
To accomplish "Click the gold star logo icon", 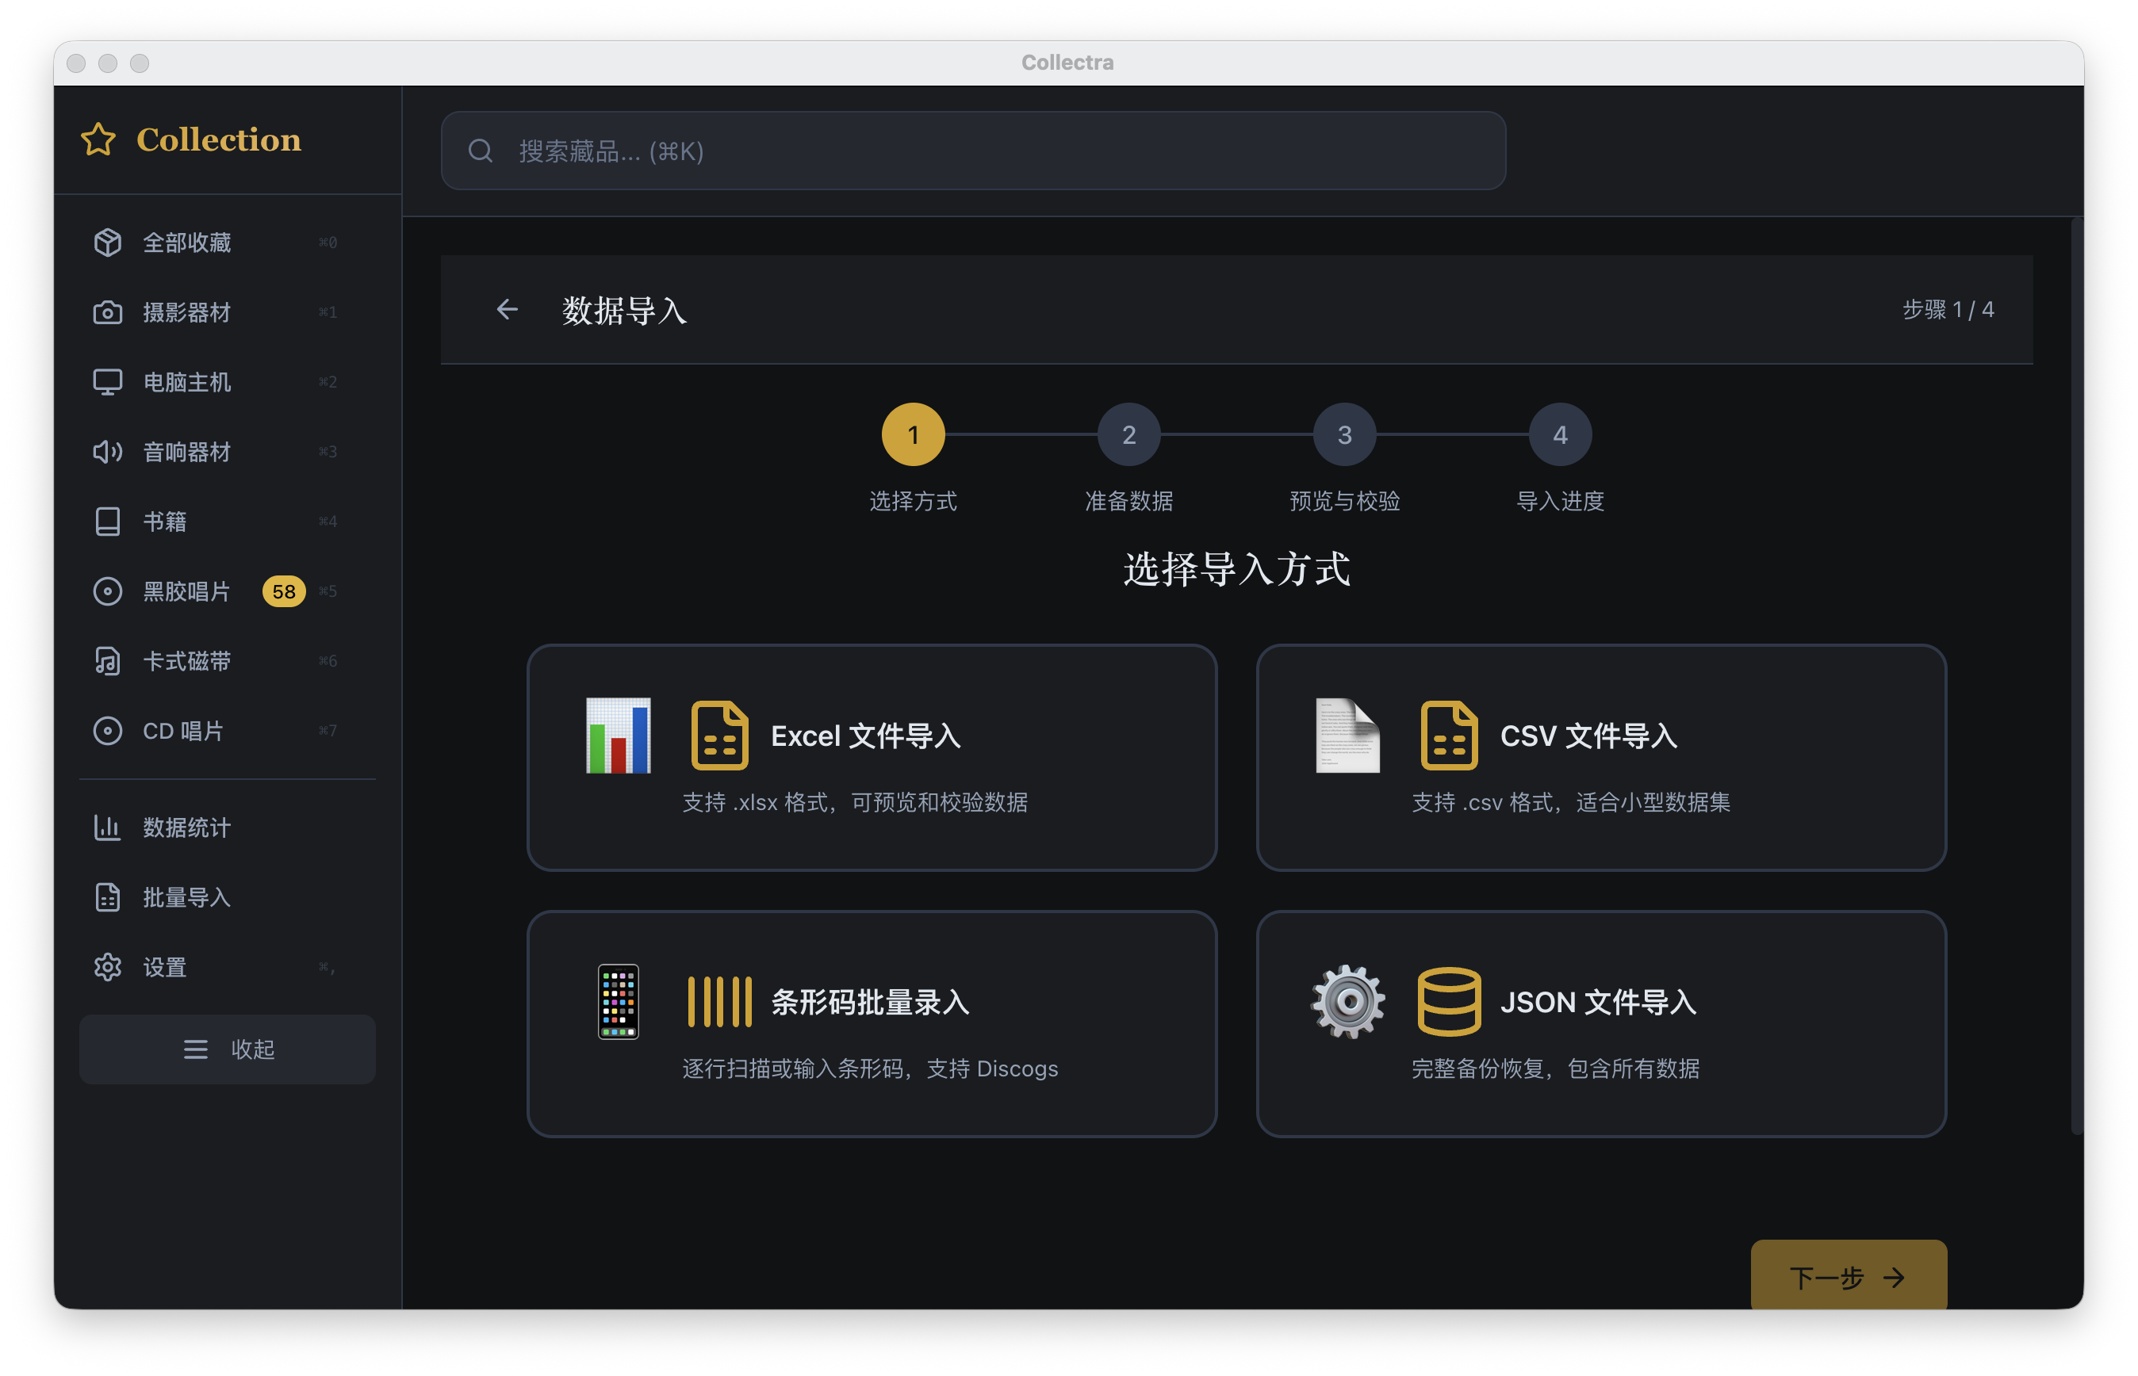I will (x=98, y=140).
